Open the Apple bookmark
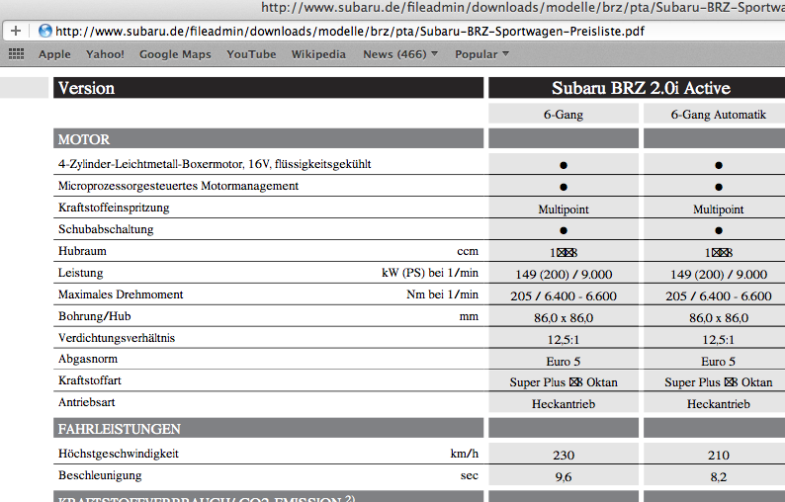Image resolution: width=785 pixels, height=502 pixels. pos(54,54)
